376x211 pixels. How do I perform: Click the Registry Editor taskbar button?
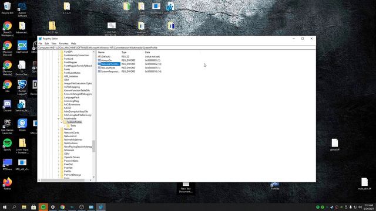tap(100, 207)
